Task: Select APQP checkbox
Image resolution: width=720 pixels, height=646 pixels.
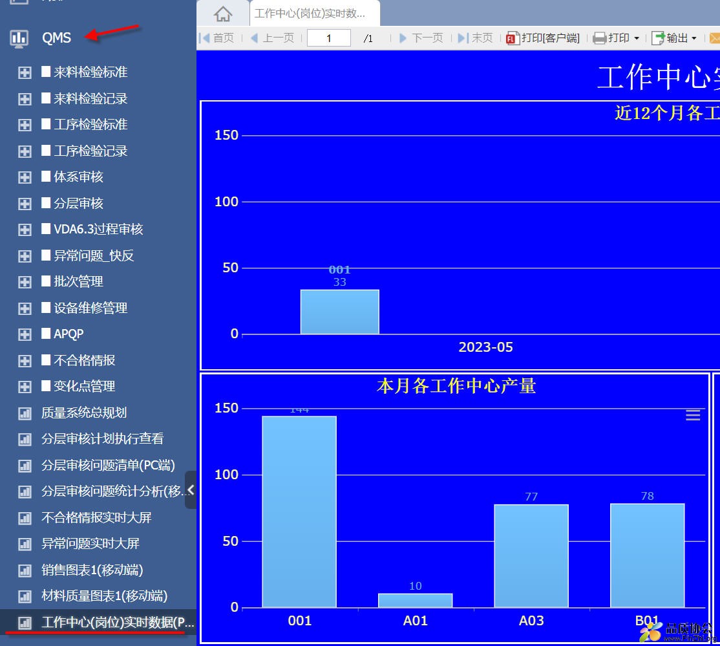Action: point(46,334)
